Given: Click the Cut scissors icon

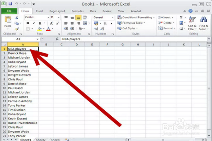Looking at the screenshot, I should (x=17, y=18).
